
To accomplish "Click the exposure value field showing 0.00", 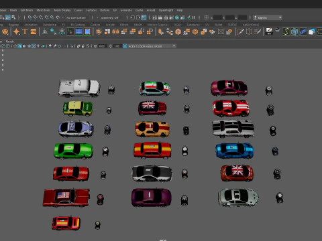I will pos(102,46).
